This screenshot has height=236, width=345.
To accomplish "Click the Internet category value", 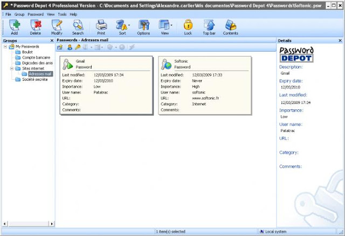I will 199,104.
